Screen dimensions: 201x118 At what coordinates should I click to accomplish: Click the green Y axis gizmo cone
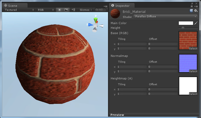pyautogui.click(x=96, y=20)
